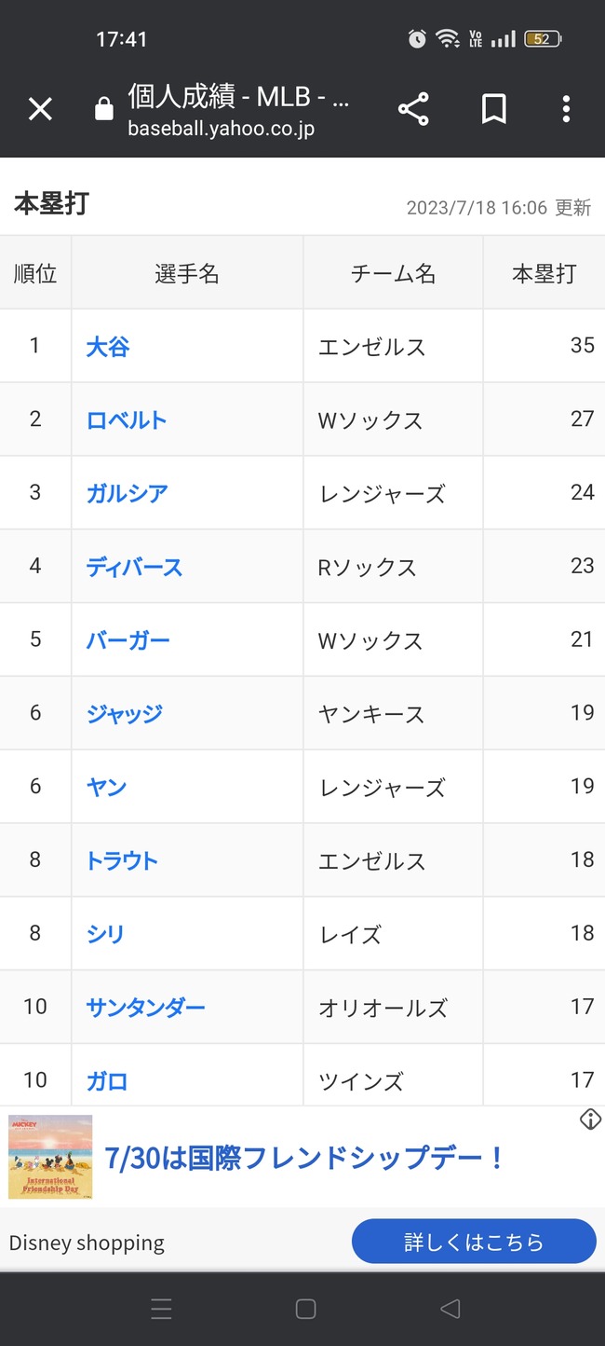Viewport: 605px width, 1346px height.
Task: Select ガルシア player name link
Action: click(x=128, y=493)
